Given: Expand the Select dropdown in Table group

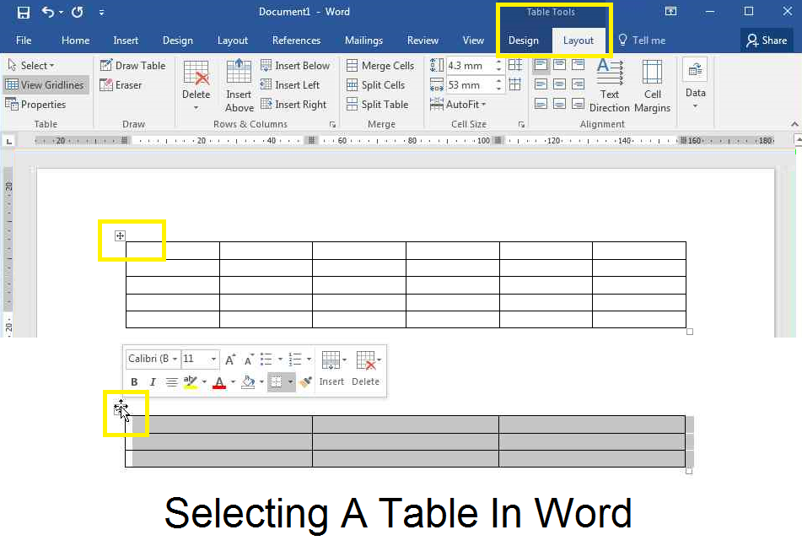Looking at the screenshot, I should click(32, 65).
